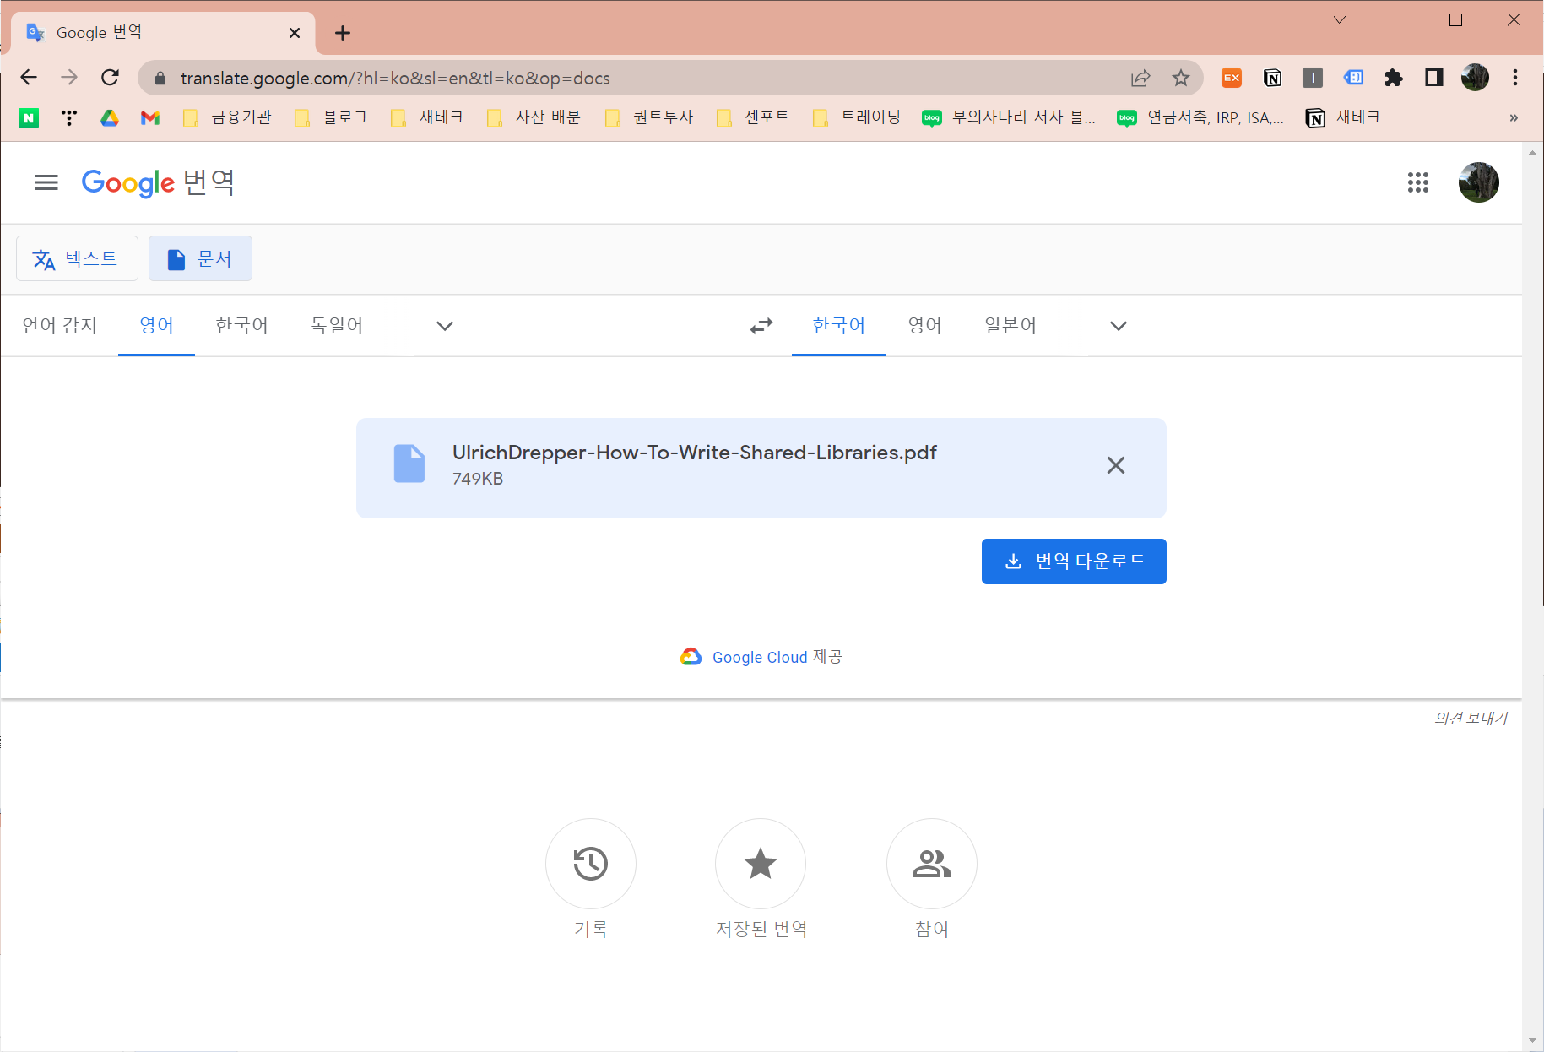Bookmark this page with the star
The image size is (1544, 1052).
tap(1181, 78)
